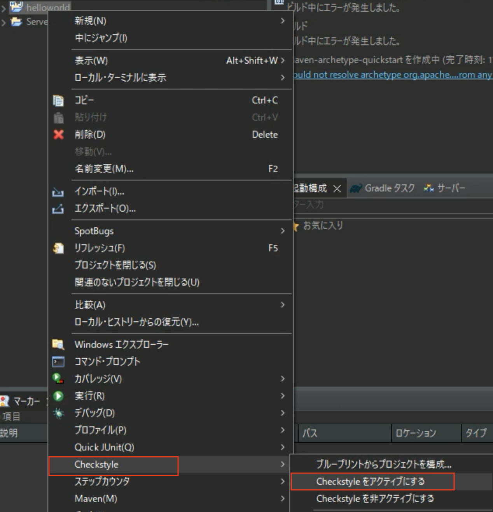Click the Refresh icon beside リフレッシュ
Image resolution: width=493 pixels, height=512 pixels.
coord(59,248)
